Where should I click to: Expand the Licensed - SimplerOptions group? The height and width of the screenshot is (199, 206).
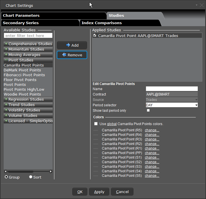pyautogui.click(x=28, y=121)
